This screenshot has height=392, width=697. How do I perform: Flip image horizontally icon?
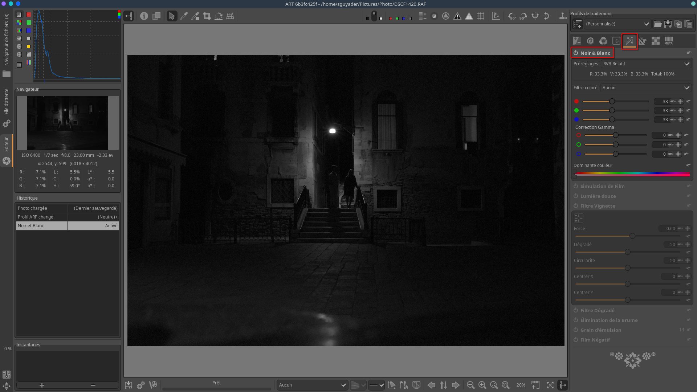pos(535,16)
